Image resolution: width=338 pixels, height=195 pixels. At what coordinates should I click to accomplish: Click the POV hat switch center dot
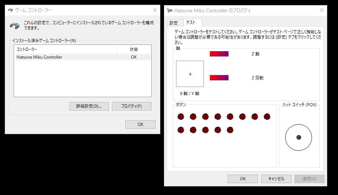point(299,137)
